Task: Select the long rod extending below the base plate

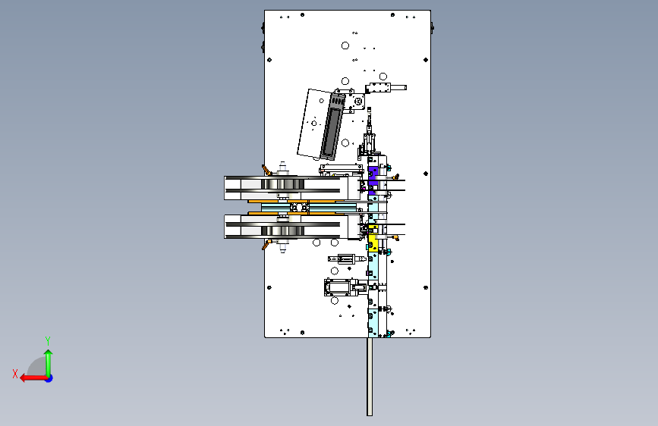Action: 370,377
